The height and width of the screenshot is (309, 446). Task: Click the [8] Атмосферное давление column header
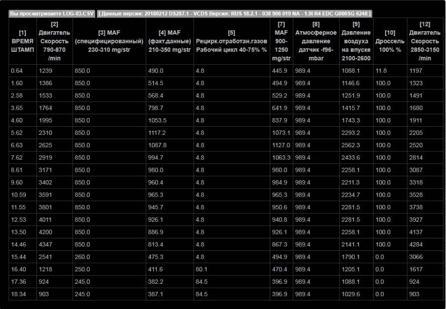click(316, 41)
